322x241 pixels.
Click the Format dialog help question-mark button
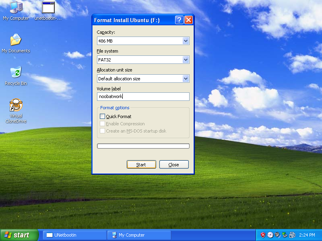coord(179,20)
